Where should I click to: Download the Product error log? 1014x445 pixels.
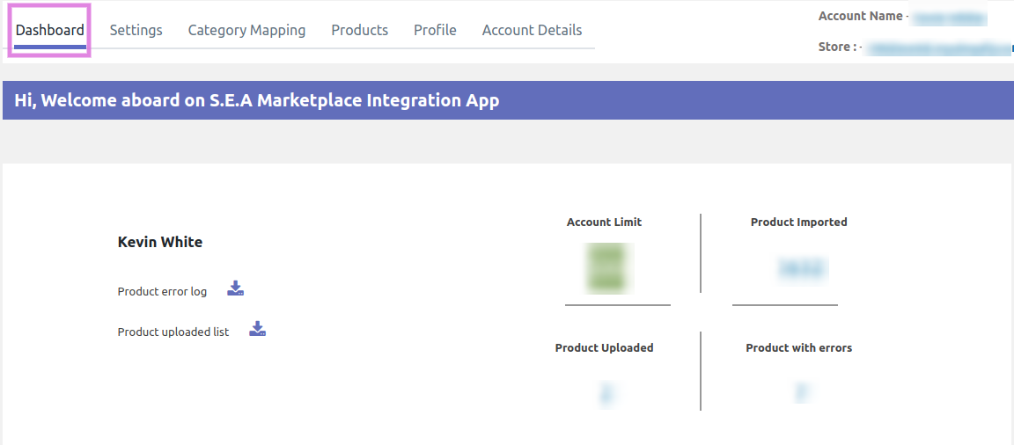(235, 288)
